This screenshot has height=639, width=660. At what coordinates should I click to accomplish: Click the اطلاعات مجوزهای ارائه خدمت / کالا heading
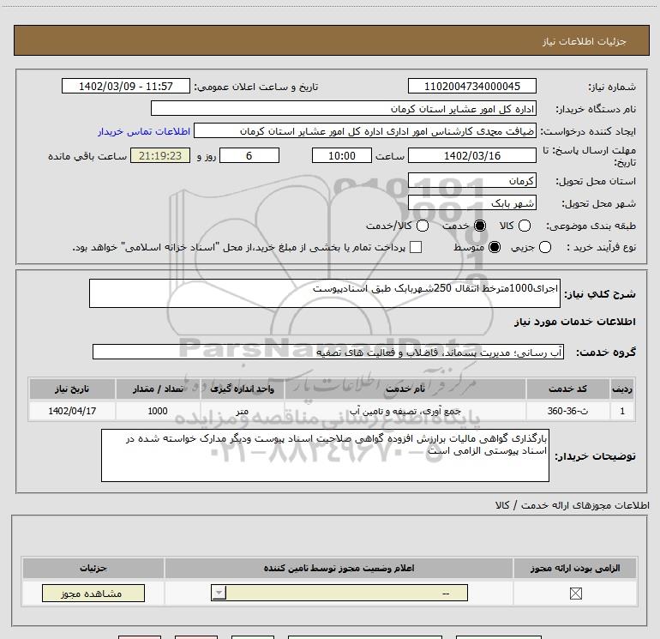[572, 505]
